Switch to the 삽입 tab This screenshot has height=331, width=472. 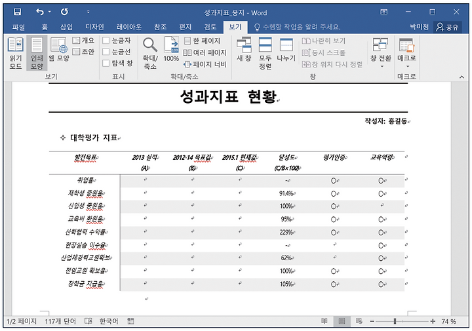coord(66,27)
